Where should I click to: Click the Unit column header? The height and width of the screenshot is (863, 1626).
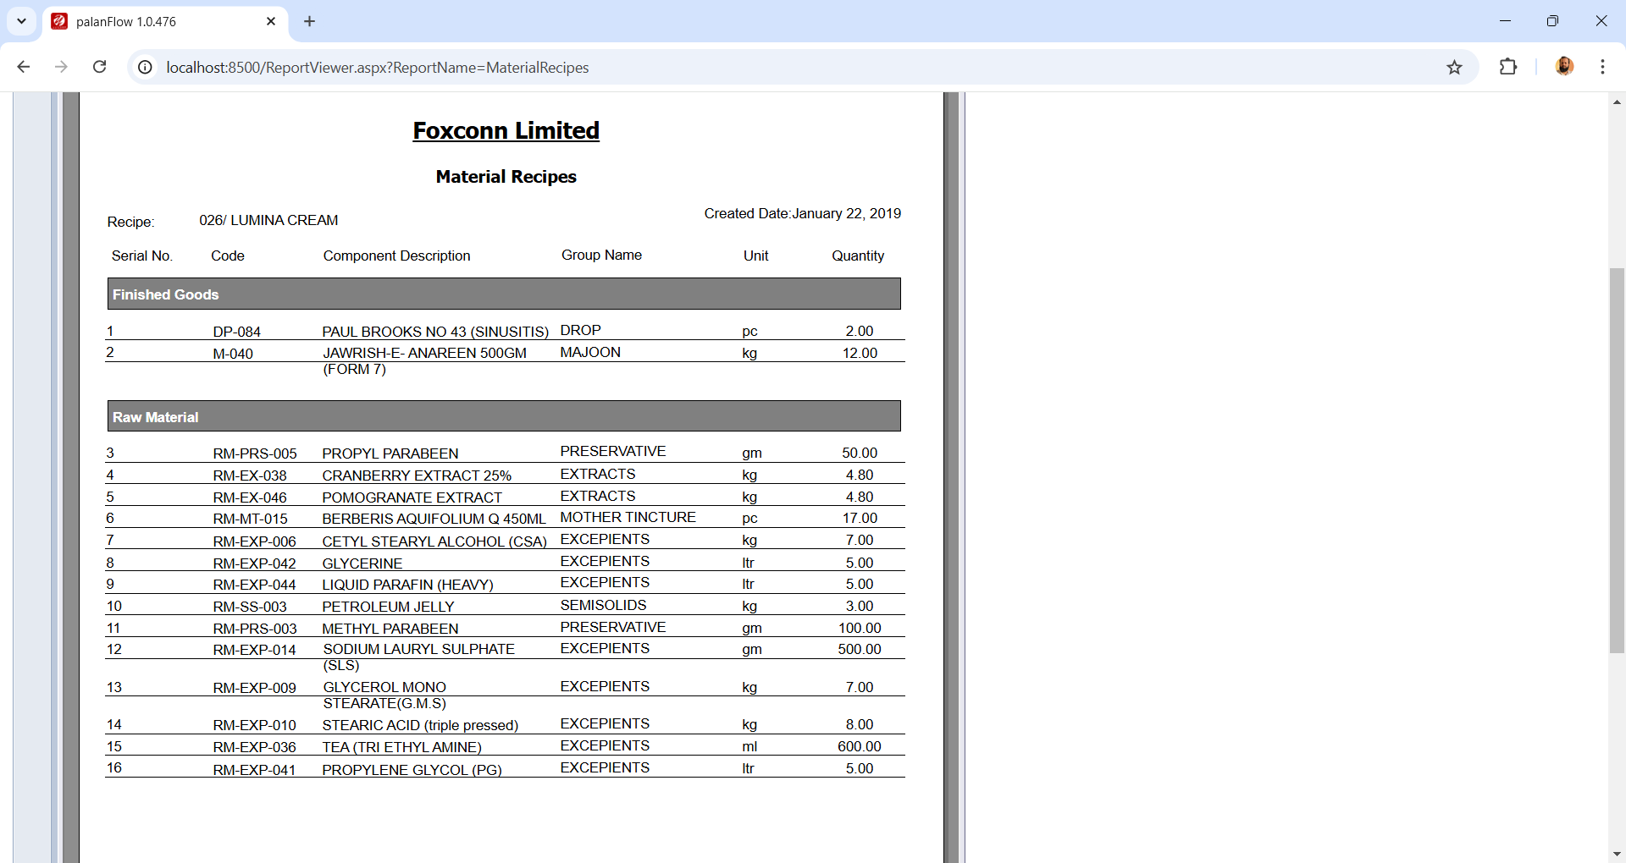(755, 256)
